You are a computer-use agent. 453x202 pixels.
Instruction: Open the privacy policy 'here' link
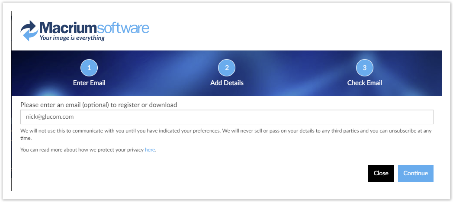click(150, 150)
